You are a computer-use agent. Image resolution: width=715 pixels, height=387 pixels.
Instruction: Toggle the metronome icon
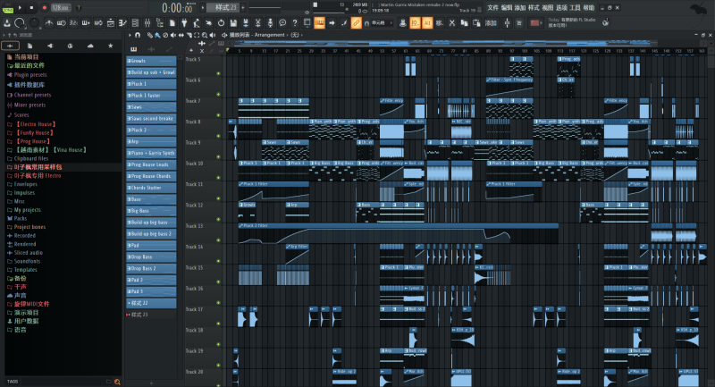coord(49,23)
